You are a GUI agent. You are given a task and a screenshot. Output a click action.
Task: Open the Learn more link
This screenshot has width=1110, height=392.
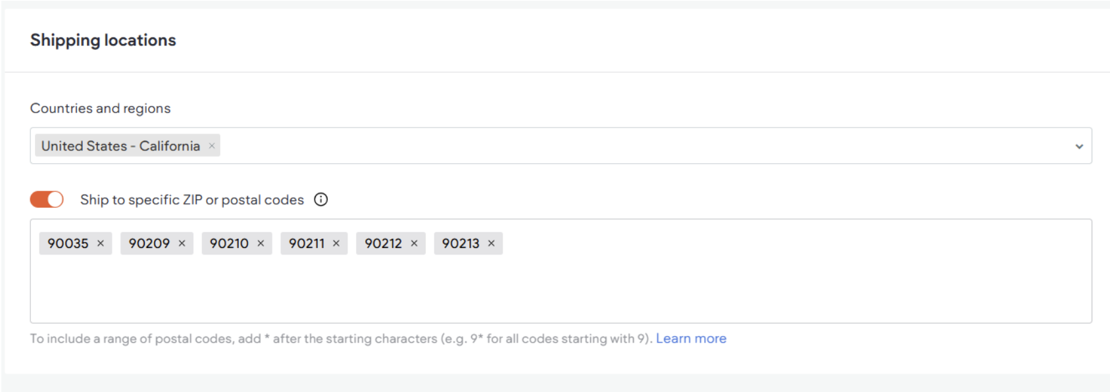pos(691,338)
